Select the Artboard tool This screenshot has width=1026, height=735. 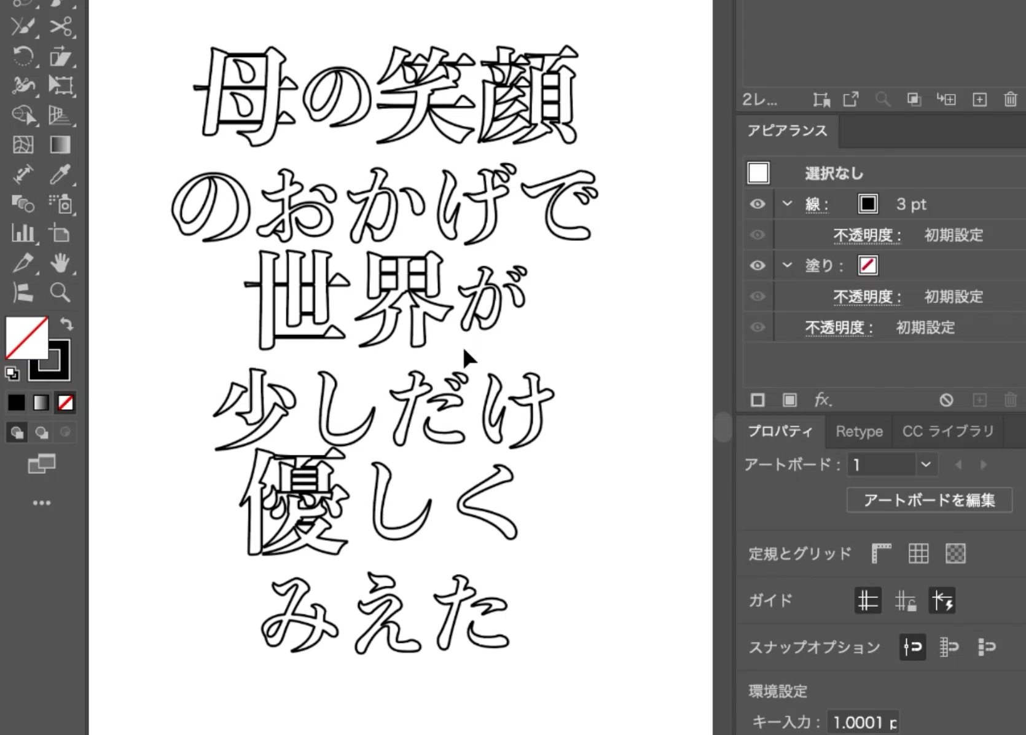(x=61, y=233)
